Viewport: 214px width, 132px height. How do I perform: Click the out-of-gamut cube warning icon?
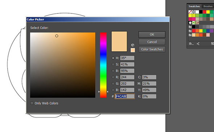[133, 45]
